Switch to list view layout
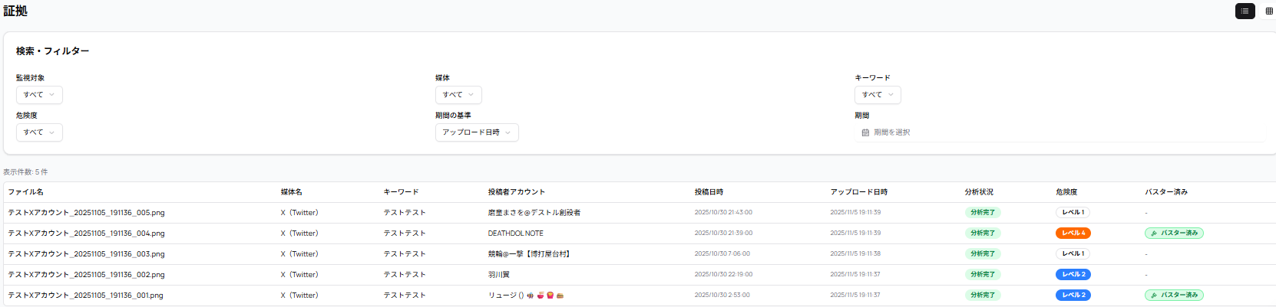The height and width of the screenshot is (307, 1276). click(x=1245, y=11)
